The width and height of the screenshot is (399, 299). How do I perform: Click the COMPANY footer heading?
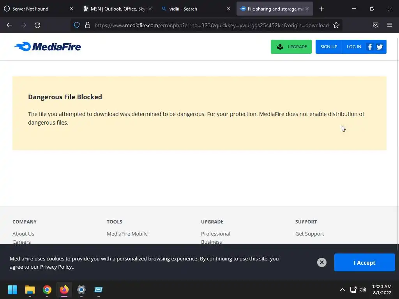coord(25,222)
